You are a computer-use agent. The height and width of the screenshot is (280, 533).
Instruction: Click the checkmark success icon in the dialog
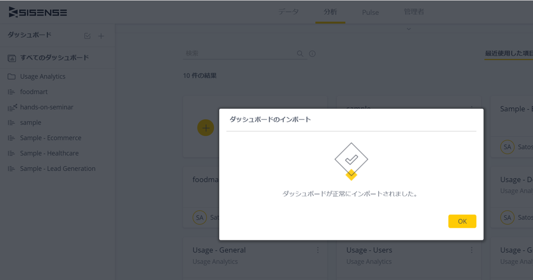coord(351,161)
